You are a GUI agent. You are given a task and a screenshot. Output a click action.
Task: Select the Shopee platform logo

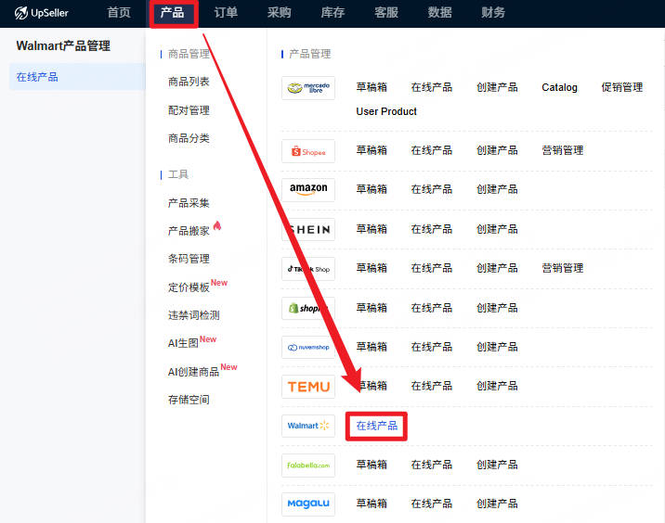tap(308, 151)
